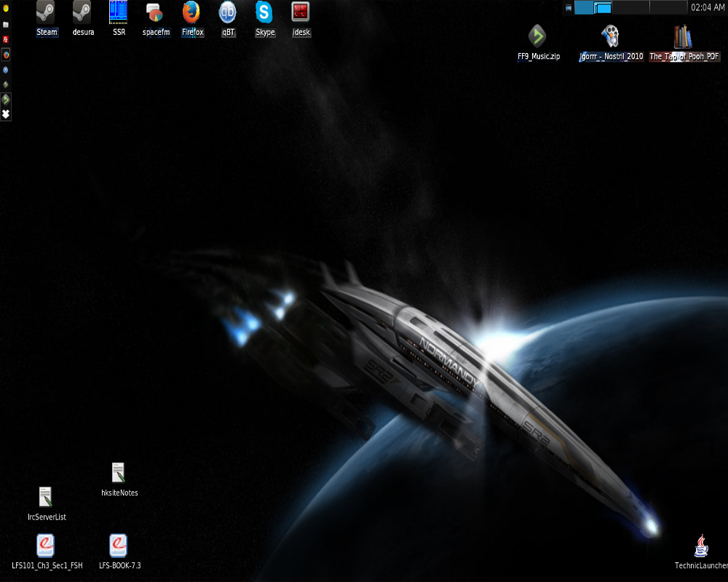Click the "hksiteNotes" label text
This screenshot has height=582, width=728.
click(x=119, y=493)
